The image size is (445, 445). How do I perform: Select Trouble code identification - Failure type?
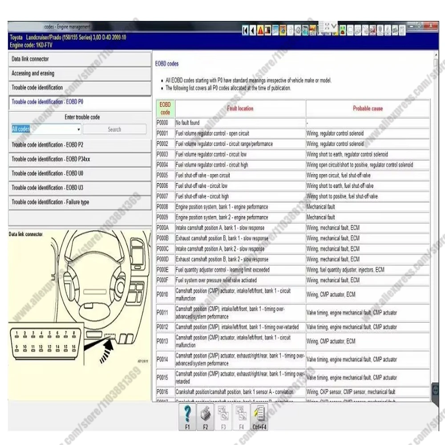(x=80, y=202)
